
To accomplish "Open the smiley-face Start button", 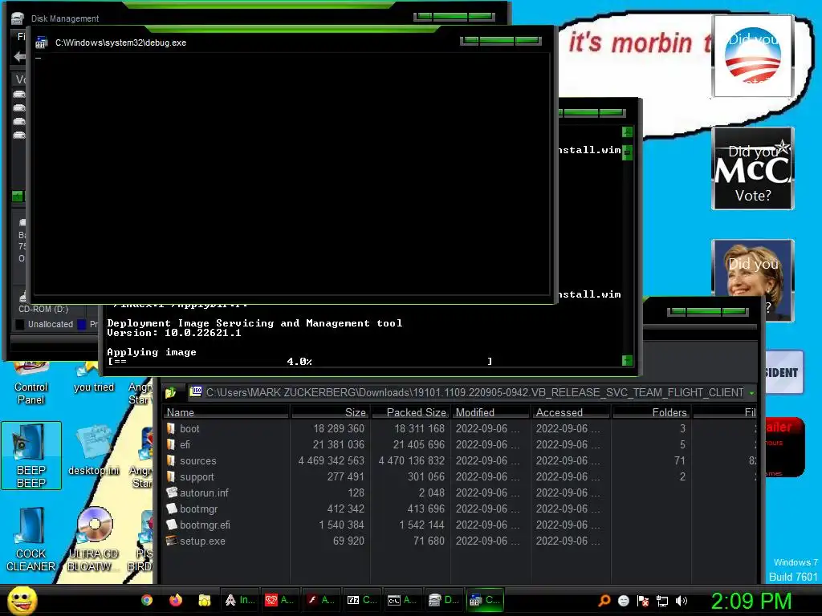I will click(22, 601).
